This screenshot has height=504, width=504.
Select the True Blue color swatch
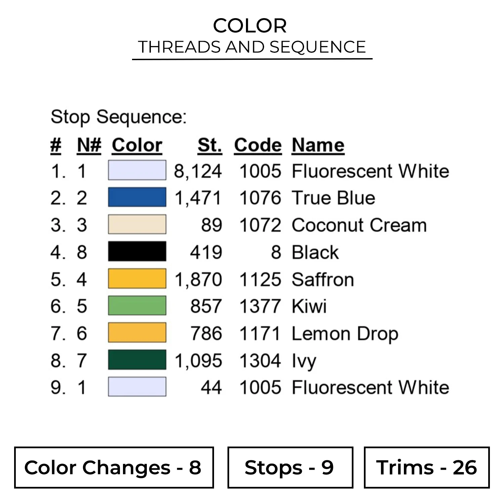click(137, 197)
